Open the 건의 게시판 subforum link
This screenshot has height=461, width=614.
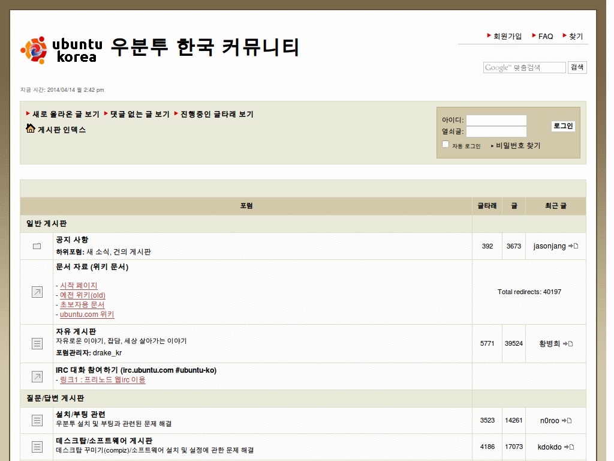pos(133,252)
